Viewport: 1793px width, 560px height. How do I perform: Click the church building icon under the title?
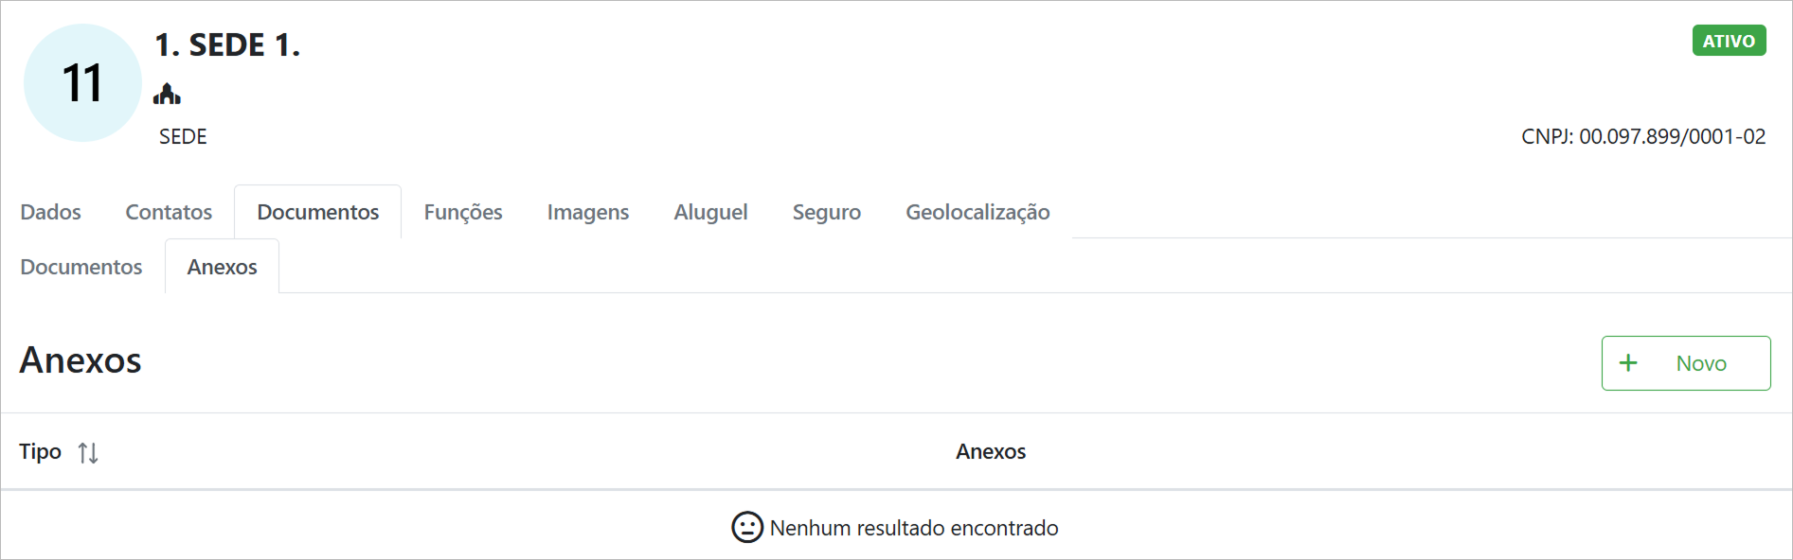(167, 94)
